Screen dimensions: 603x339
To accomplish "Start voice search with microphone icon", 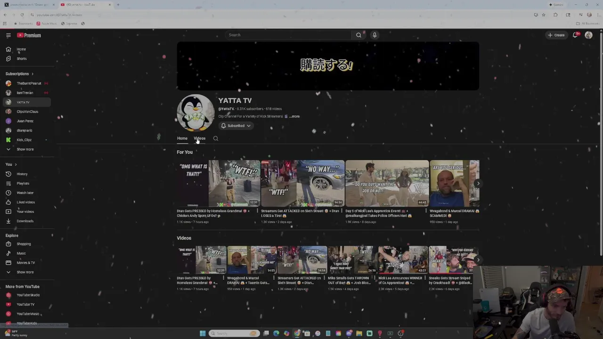I will click(375, 35).
